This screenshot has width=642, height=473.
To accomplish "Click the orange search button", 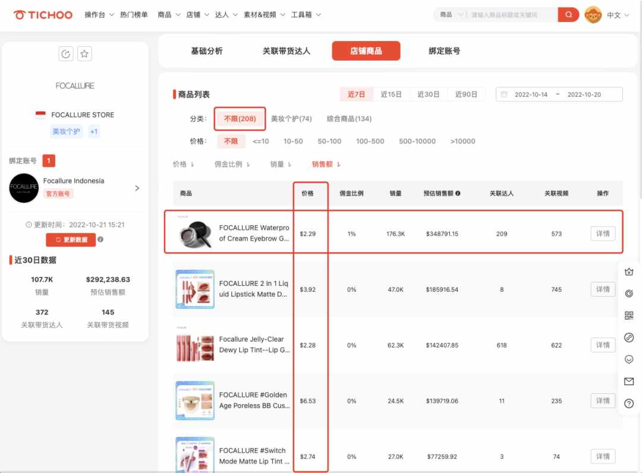I will tap(568, 15).
